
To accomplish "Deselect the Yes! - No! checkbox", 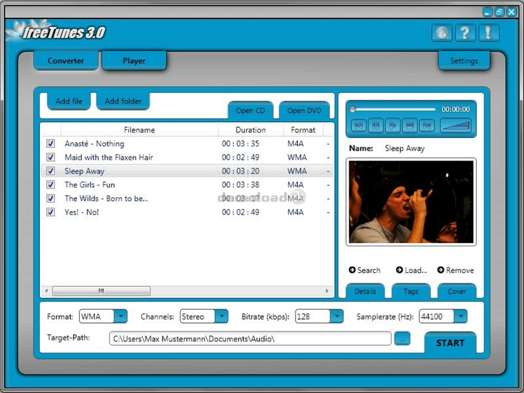I will pos(50,212).
